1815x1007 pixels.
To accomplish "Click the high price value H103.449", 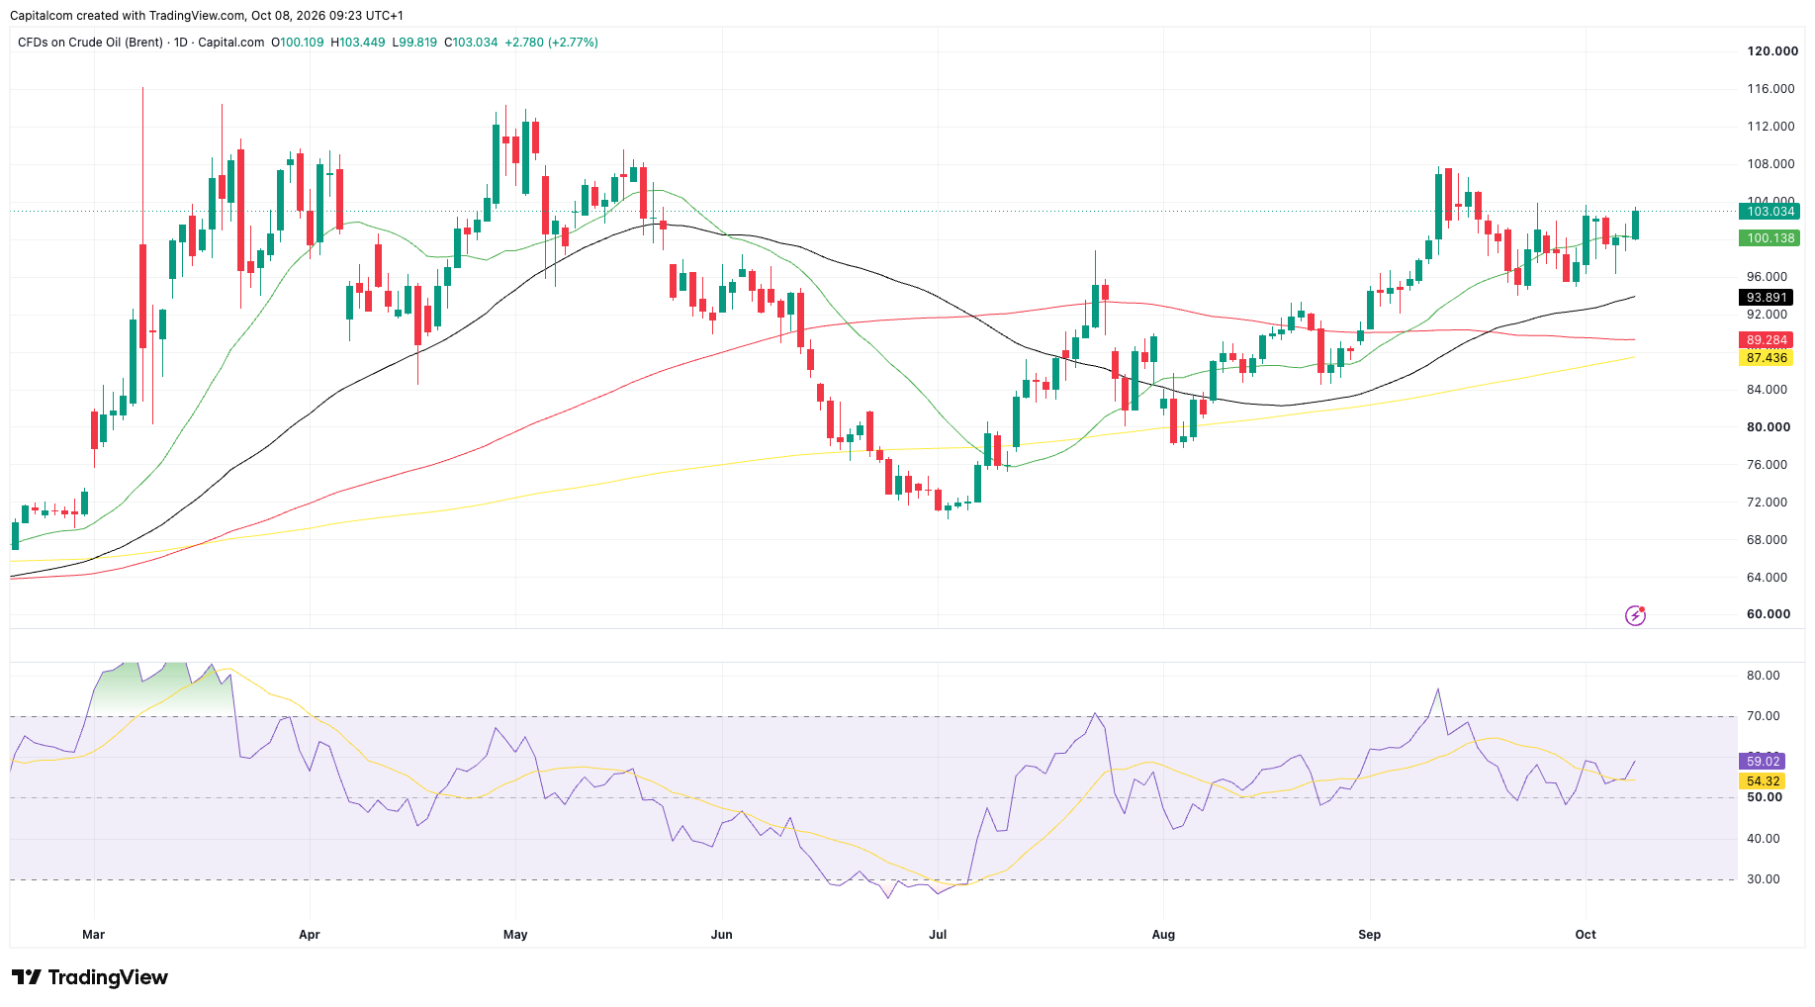I will coord(358,43).
